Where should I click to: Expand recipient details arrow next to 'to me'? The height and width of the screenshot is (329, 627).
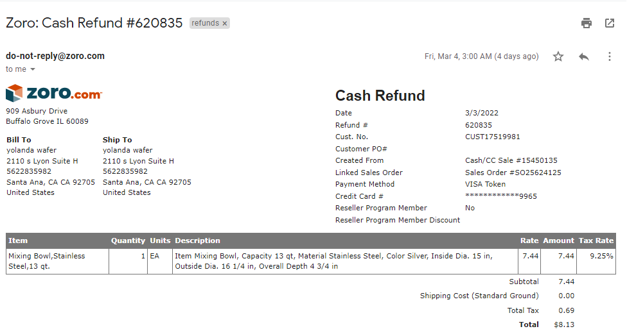[x=33, y=69]
